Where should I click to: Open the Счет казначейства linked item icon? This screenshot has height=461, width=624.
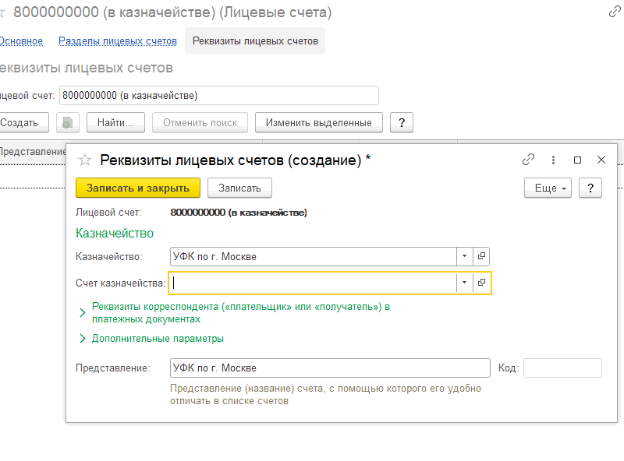[x=481, y=283]
